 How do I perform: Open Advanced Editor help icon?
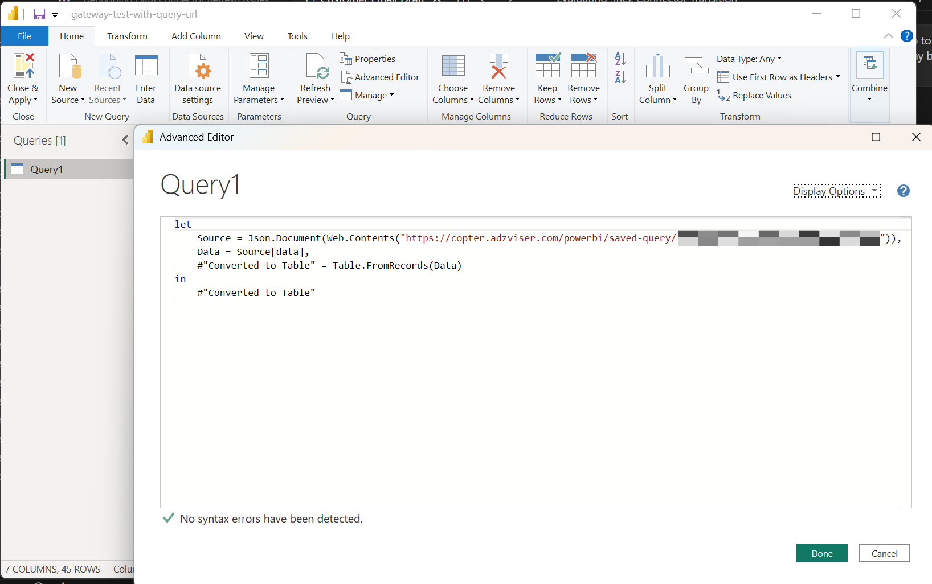pos(903,191)
